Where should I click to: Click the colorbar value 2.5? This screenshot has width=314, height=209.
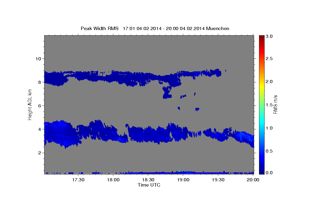[x=270, y=59]
